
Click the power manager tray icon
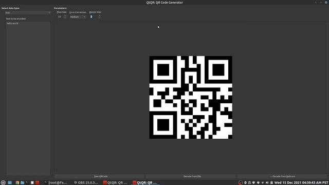click(x=249, y=183)
